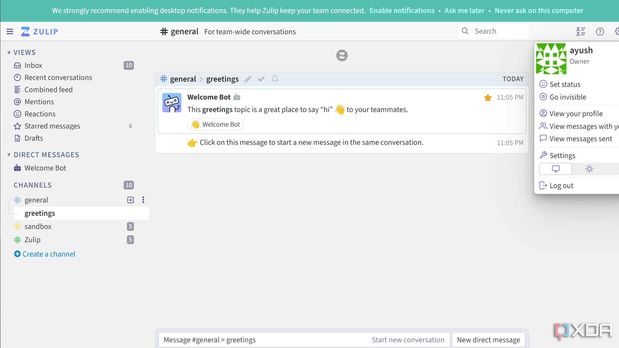The width and height of the screenshot is (619, 348).
Task: Start new topic in general plus icon
Action: tap(130, 200)
